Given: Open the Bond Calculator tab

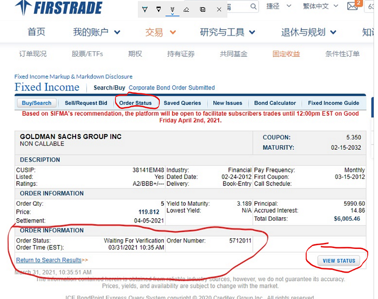Looking at the screenshot, I should (275, 103).
